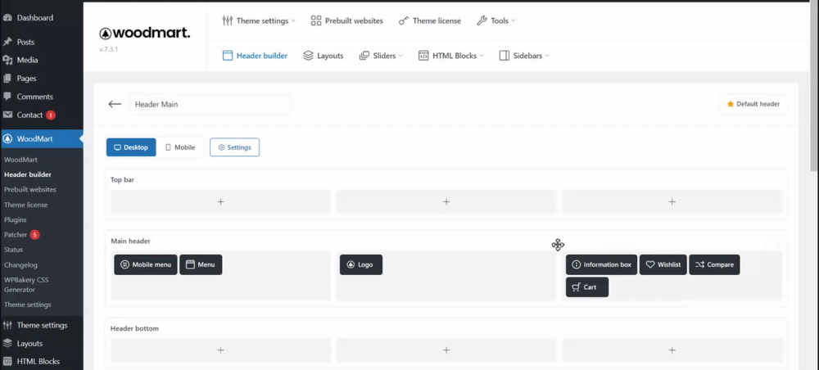The width and height of the screenshot is (819, 370).
Task: Add element to Header bottom right column
Action: (672, 350)
